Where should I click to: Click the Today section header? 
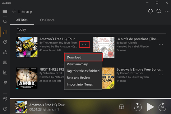coord(21,30)
